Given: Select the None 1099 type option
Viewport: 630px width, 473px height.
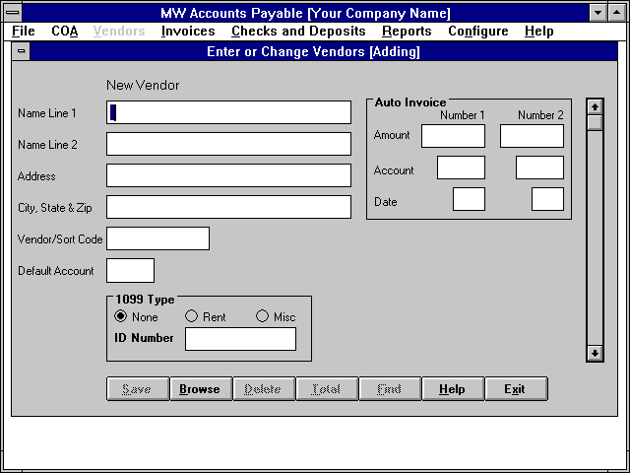Looking at the screenshot, I should pyautogui.click(x=121, y=316).
